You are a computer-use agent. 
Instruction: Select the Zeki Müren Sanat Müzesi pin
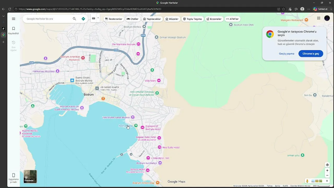[133, 117]
